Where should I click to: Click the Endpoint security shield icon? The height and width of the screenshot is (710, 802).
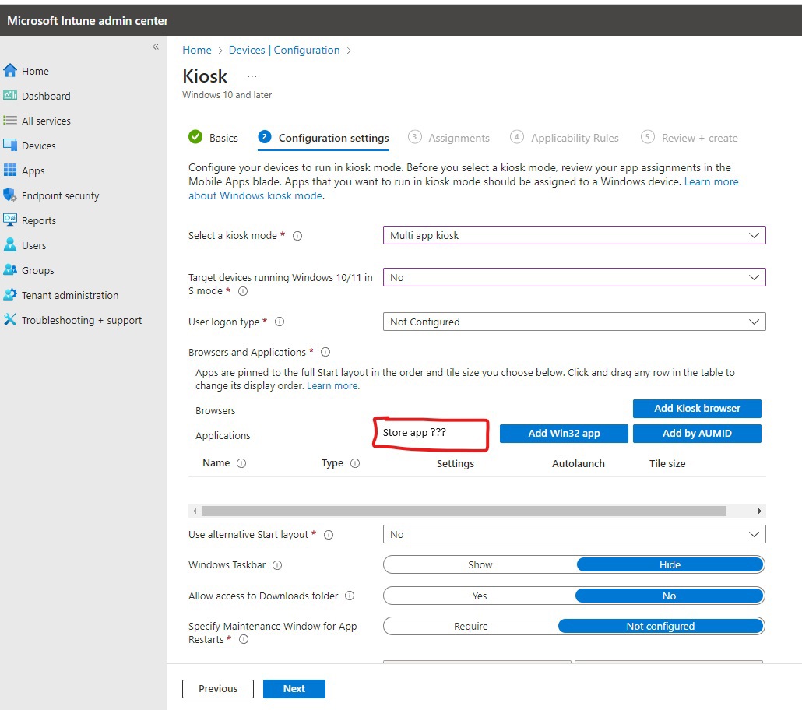(9, 195)
